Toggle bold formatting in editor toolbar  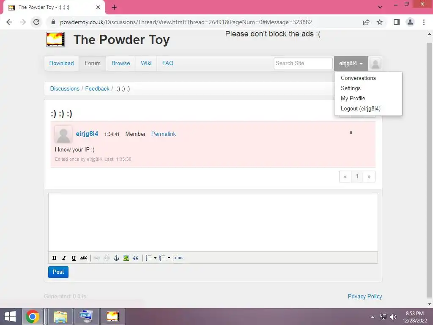(x=55, y=258)
